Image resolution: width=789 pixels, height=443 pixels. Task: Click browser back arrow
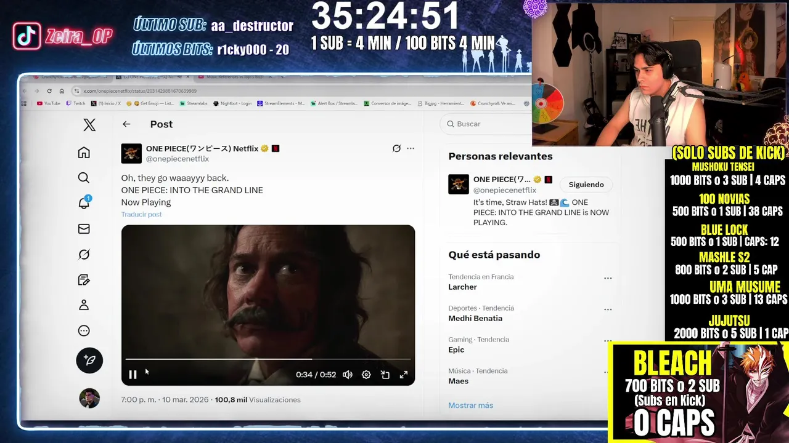[25, 91]
